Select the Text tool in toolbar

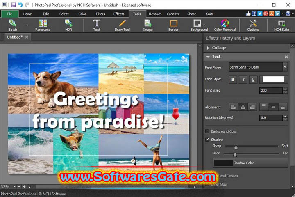click(97, 25)
